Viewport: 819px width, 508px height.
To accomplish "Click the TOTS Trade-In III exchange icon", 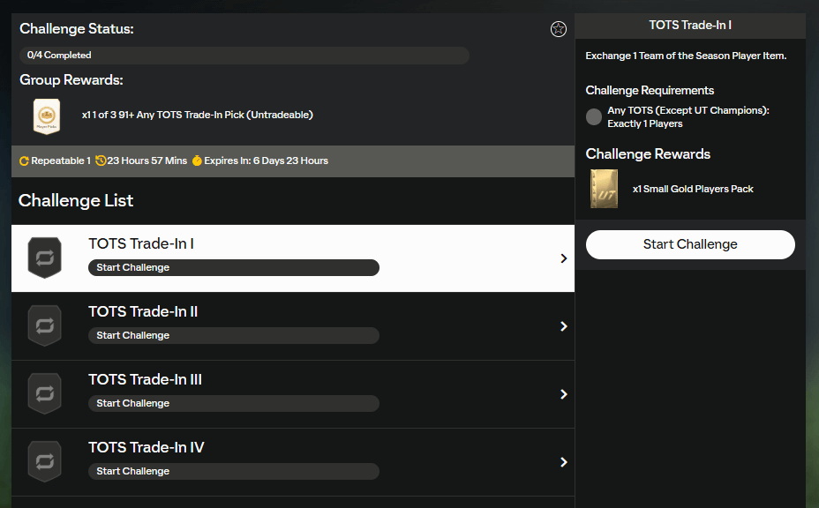I will [44, 393].
